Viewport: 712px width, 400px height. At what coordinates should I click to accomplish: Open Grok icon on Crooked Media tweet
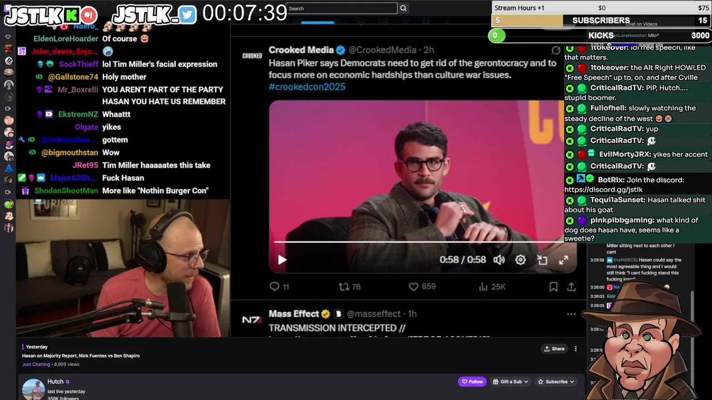click(556, 50)
